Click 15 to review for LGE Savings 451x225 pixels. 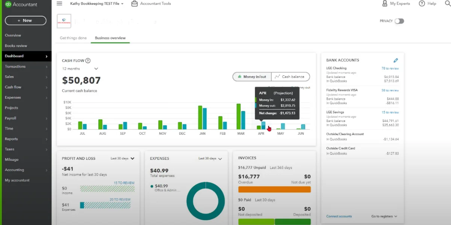coord(390,112)
